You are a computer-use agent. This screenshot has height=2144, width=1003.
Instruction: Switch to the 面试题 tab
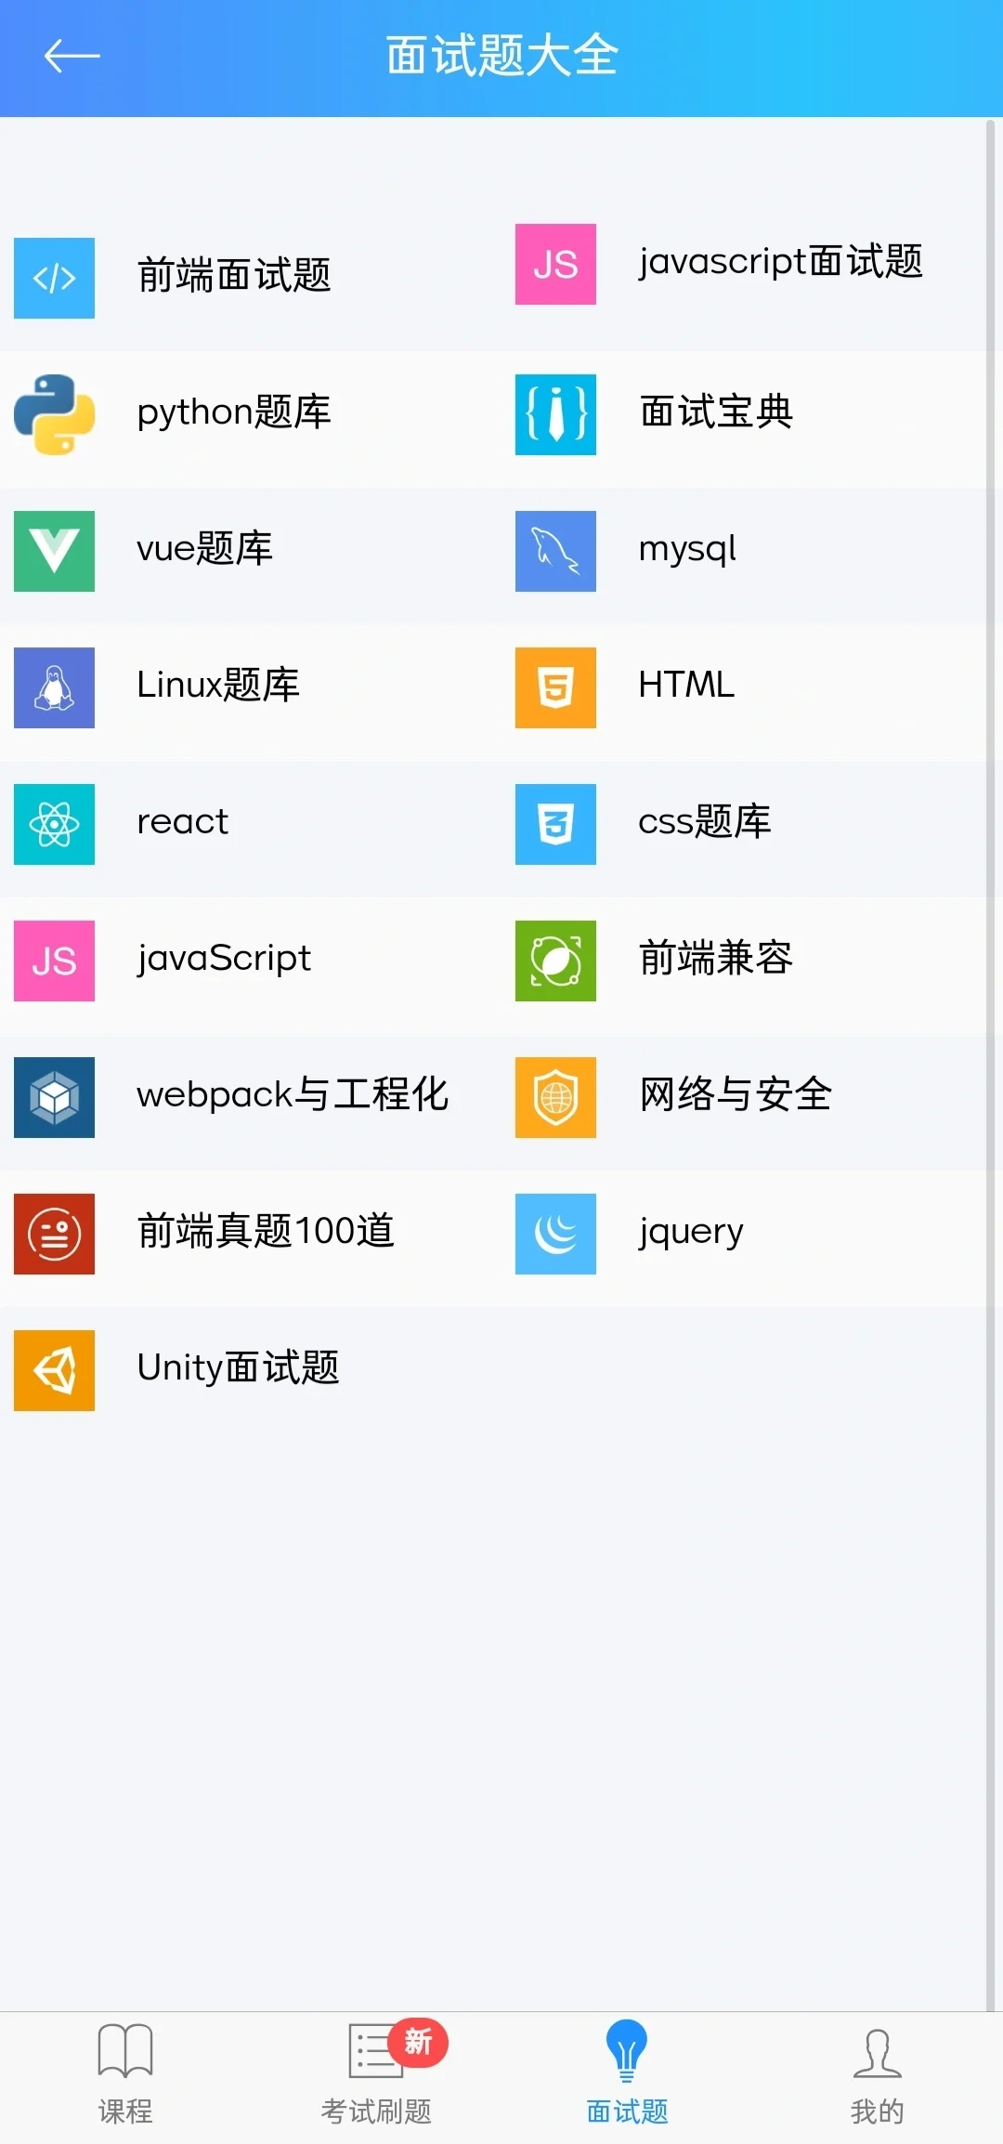pyautogui.click(x=627, y=2077)
